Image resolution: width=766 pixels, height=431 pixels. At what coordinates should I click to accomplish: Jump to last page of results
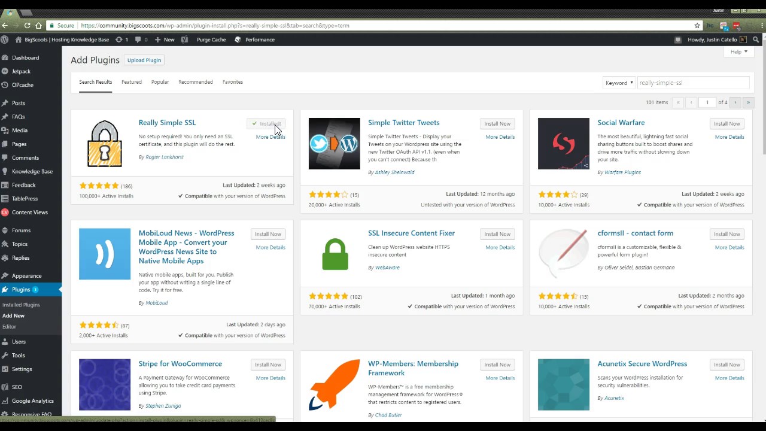point(748,102)
